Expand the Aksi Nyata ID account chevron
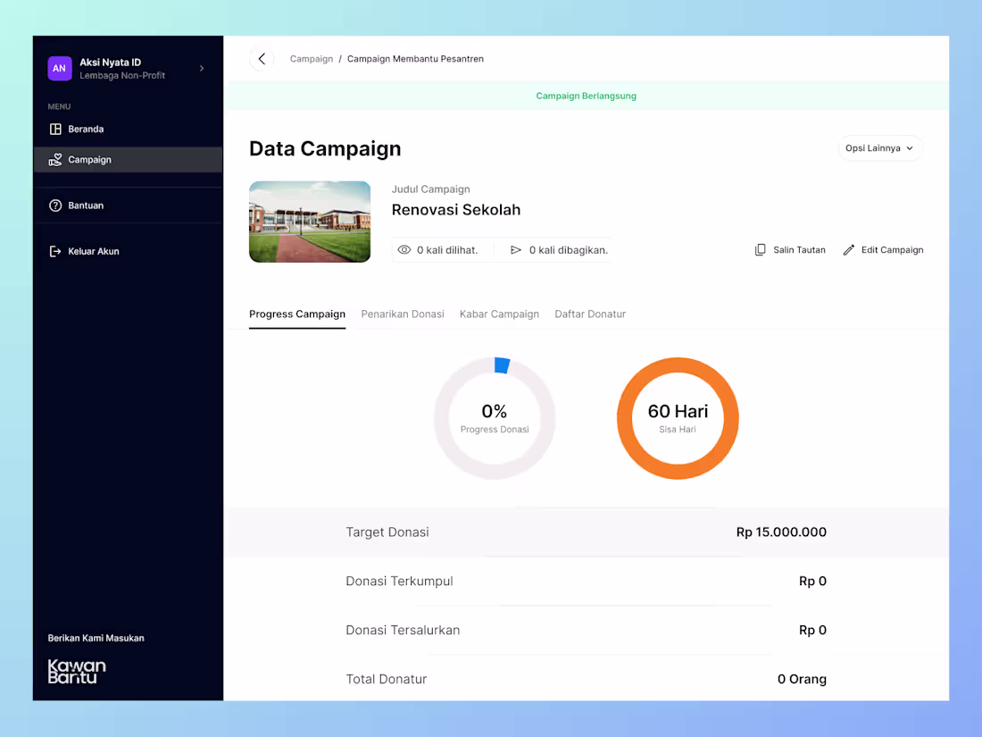982x737 pixels. pyautogui.click(x=201, y=67)
